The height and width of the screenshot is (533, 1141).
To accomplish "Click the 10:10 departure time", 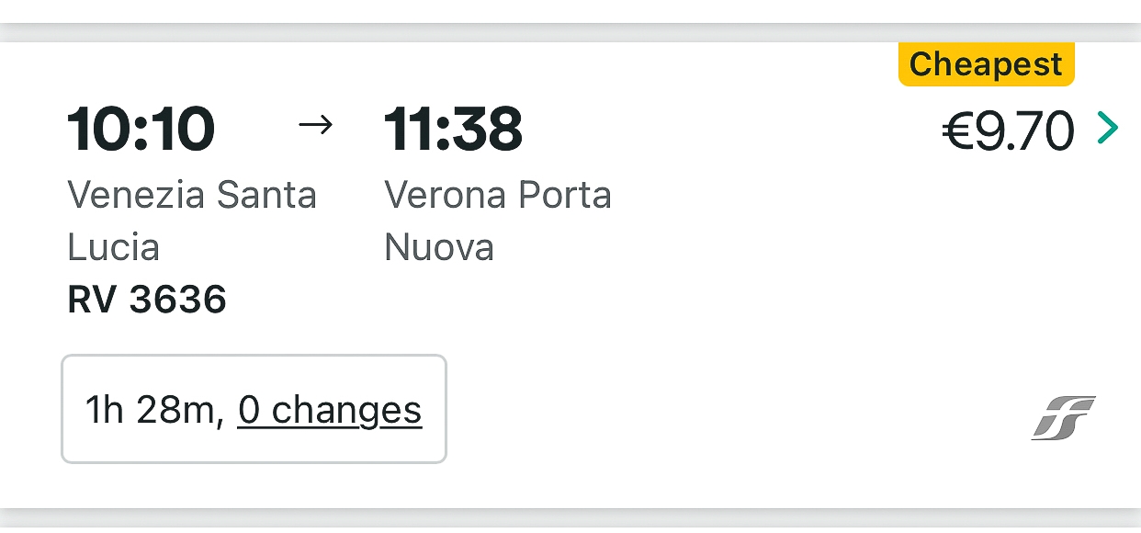I will click(x=141, y=129).
